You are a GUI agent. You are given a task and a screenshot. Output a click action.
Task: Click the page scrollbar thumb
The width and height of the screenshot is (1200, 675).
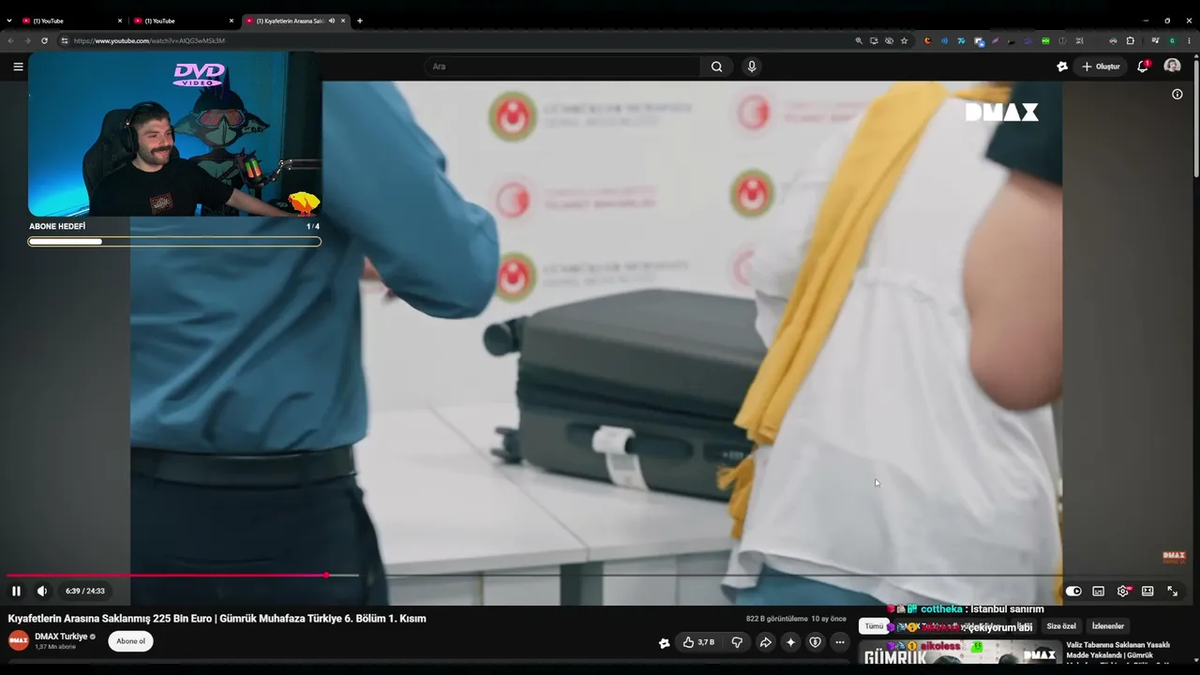[x=1196, y=117]
